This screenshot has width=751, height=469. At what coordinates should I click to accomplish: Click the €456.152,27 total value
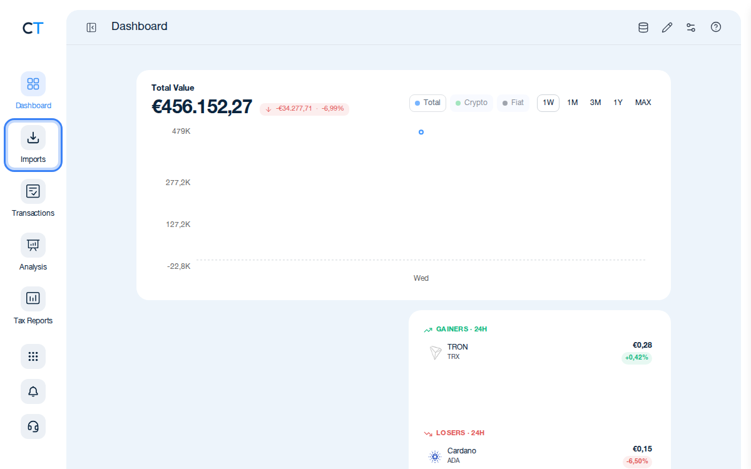202,107
